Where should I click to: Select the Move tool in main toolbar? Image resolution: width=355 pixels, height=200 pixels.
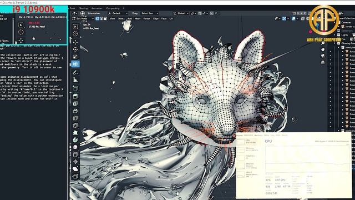[x=75, y=42]
